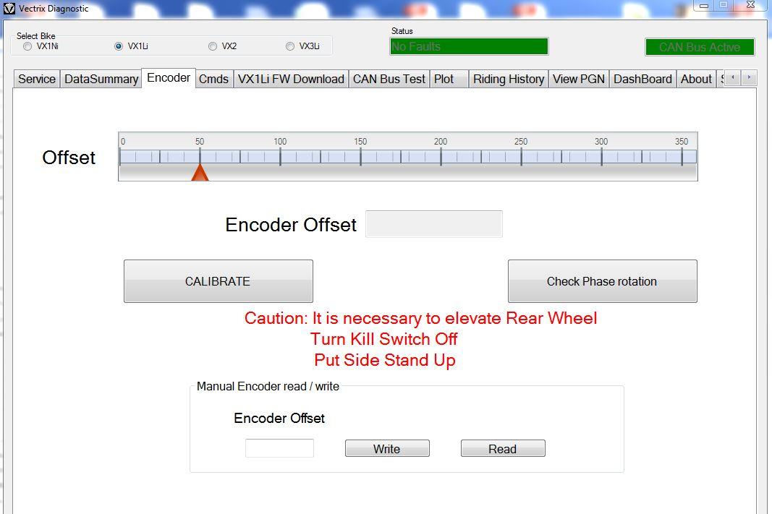Click the CALIBRATE button
Screen dimensions: 772x514
pos(218,281)
